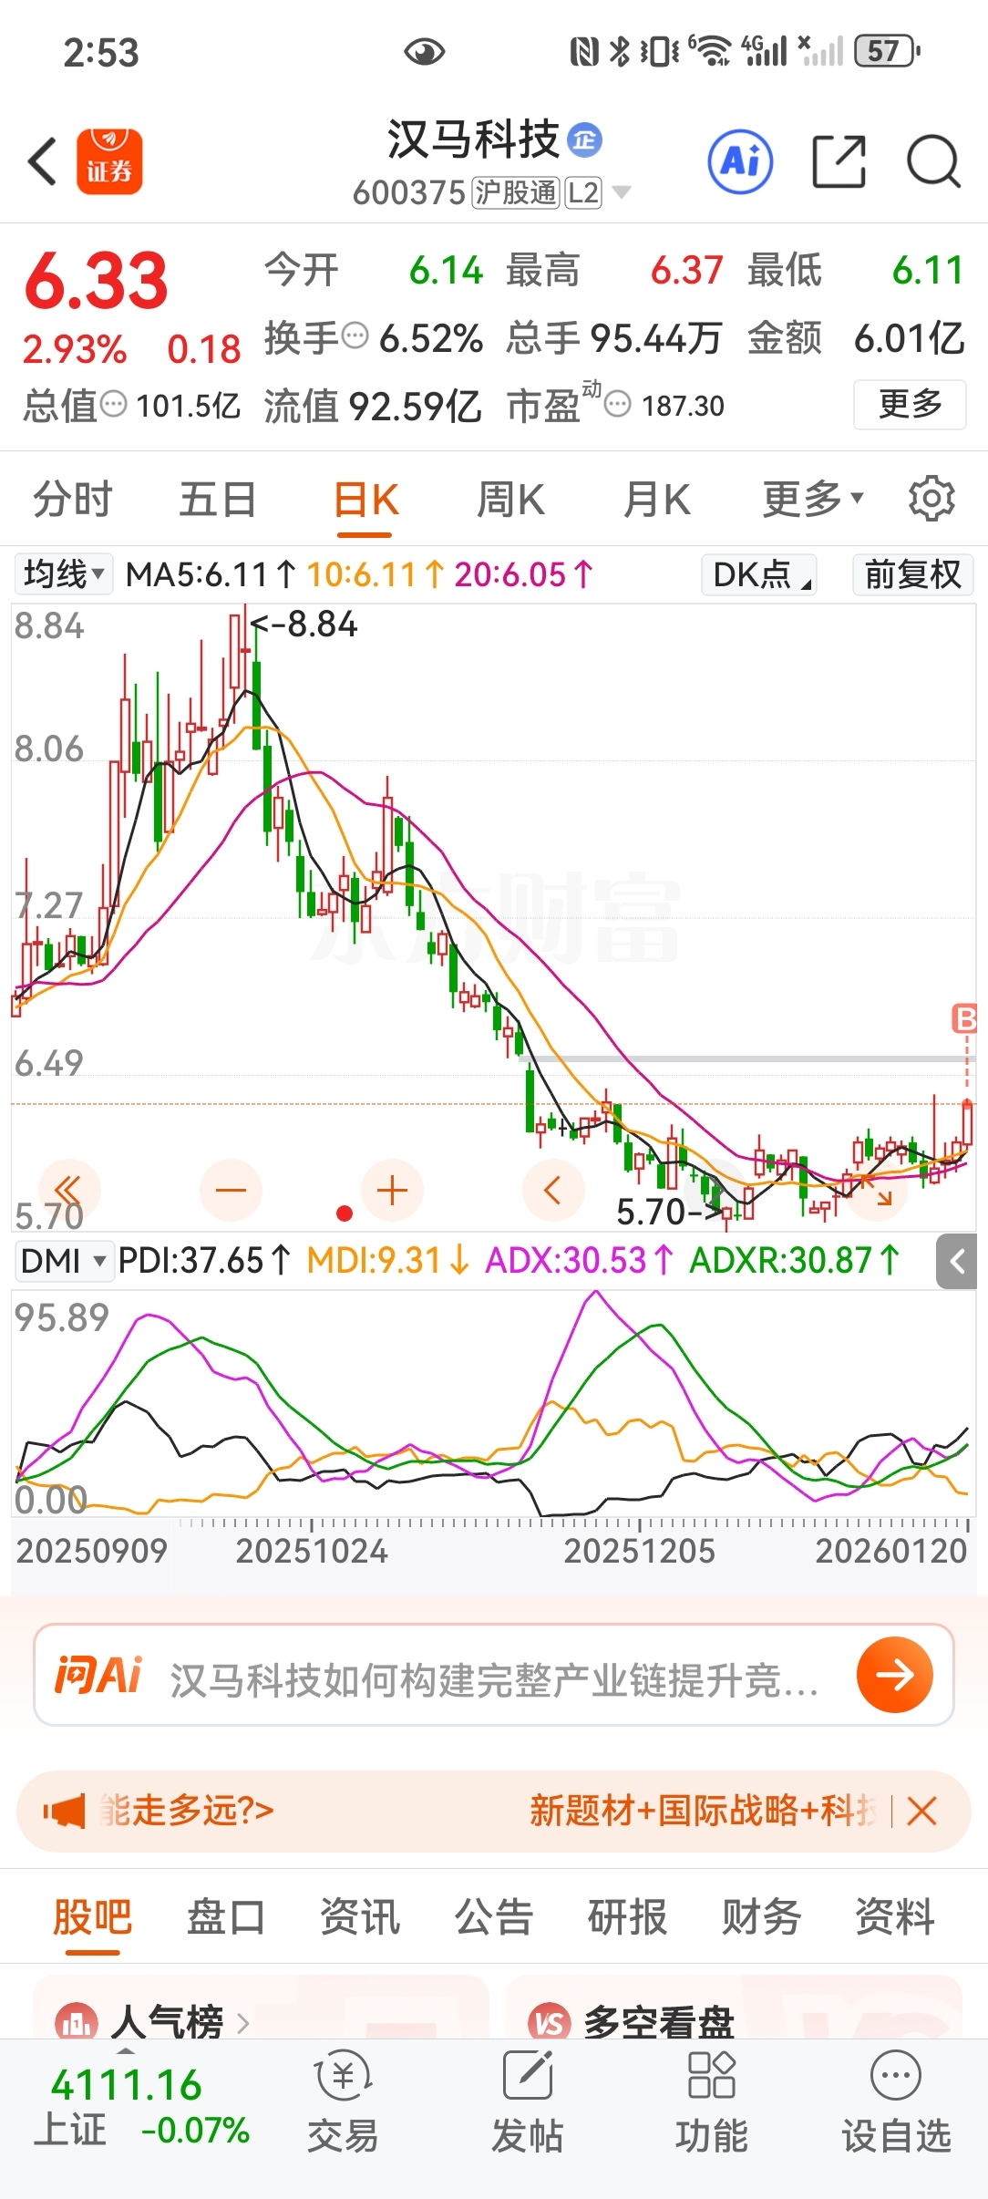
Task: Tap the info icon beside 换手
Action: pos(355,336)
